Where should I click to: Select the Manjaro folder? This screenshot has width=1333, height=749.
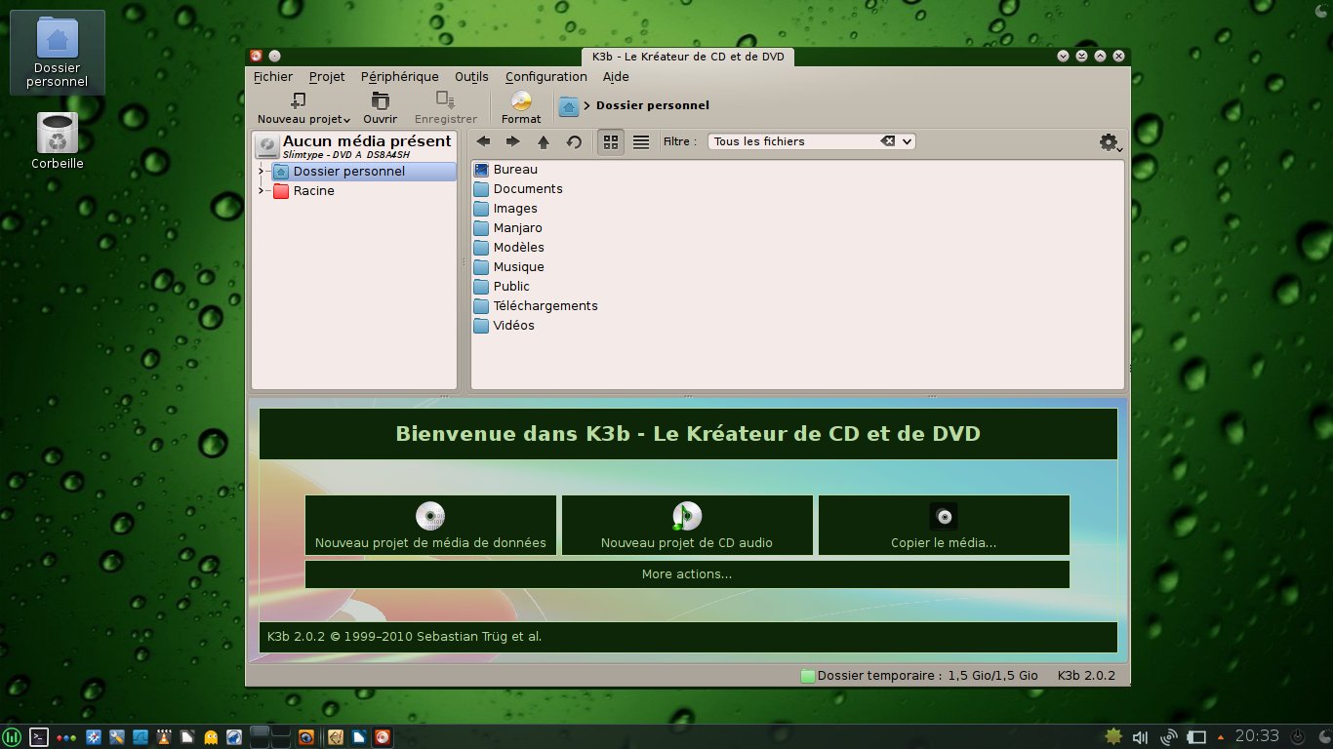pyautogui.click(x=508, y=228)
